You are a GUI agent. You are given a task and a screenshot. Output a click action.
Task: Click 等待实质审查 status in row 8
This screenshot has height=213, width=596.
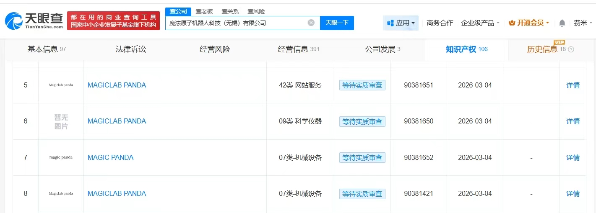[x=362, y=194]
